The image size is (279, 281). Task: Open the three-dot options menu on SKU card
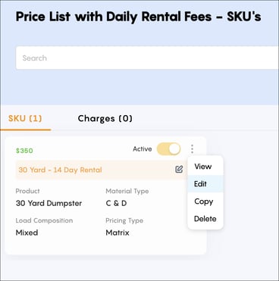(x=193, y=149)
